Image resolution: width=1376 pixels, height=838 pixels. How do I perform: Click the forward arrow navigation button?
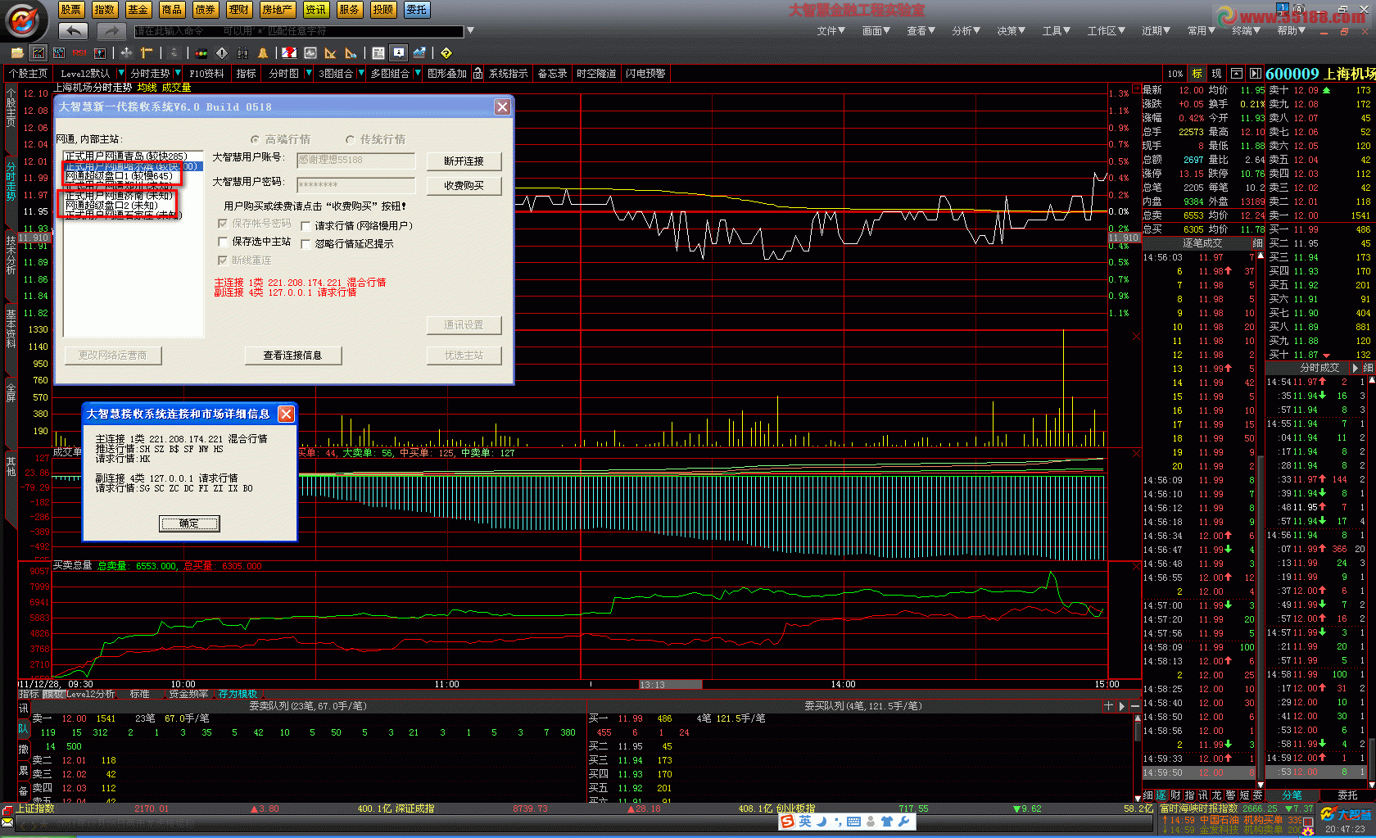pos(110,31)
